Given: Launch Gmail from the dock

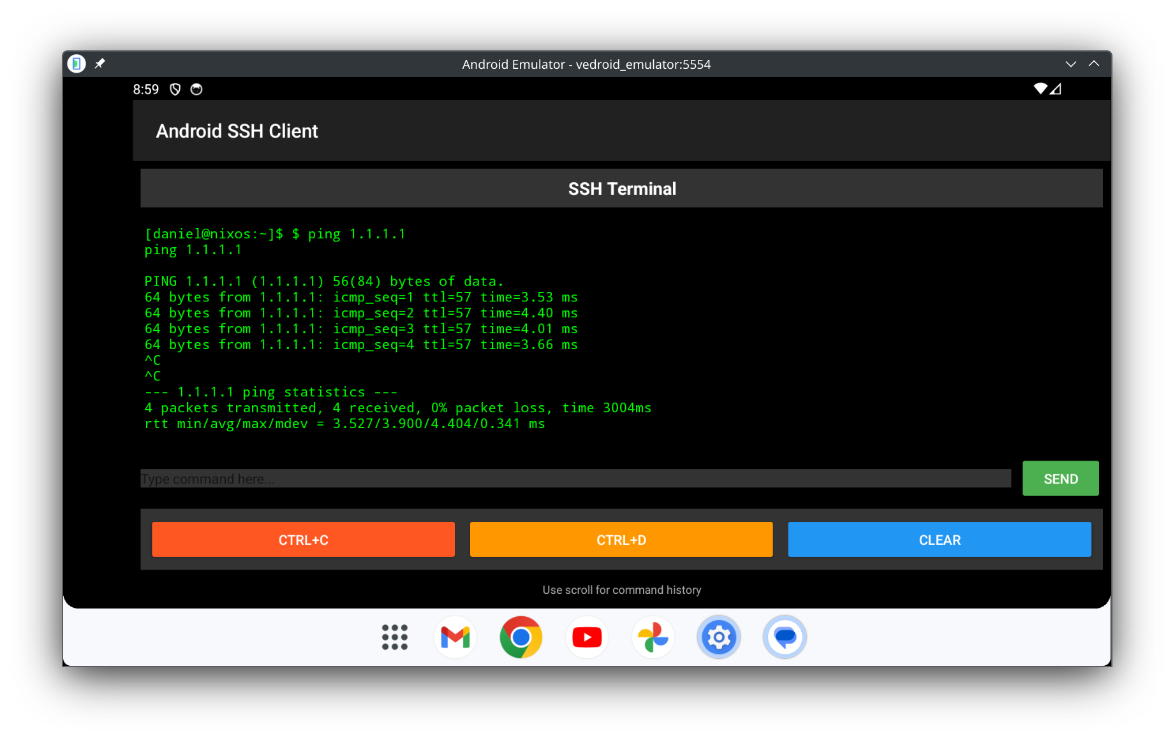Looking at the screenshot, I should [x=455, y=637].
